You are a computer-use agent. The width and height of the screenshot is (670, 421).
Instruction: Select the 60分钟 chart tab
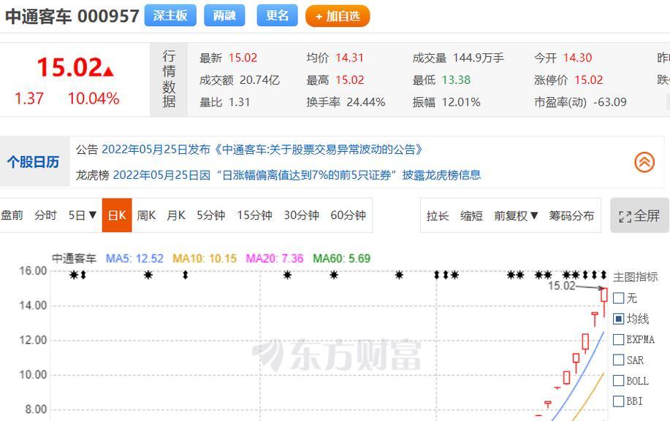(x=349, y=215)
